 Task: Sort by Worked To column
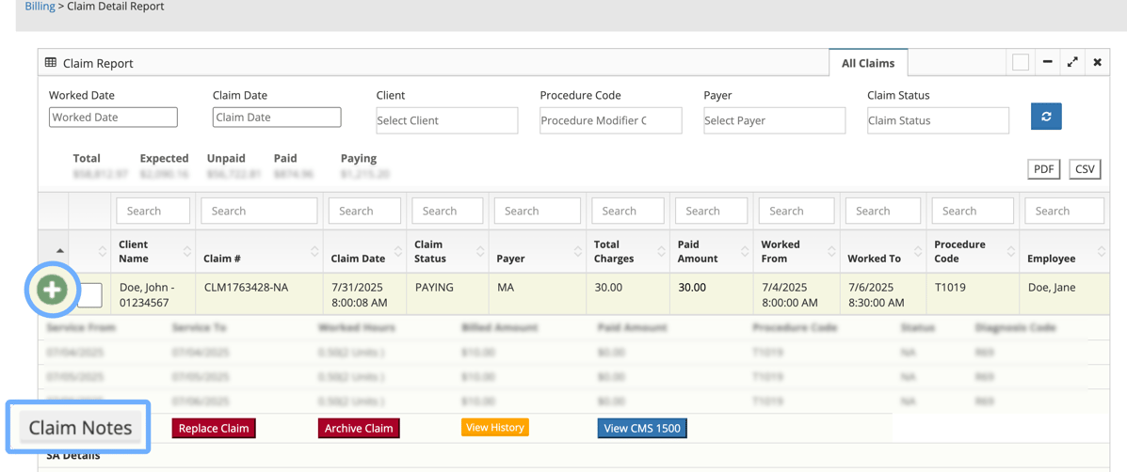tap(882, 251)
